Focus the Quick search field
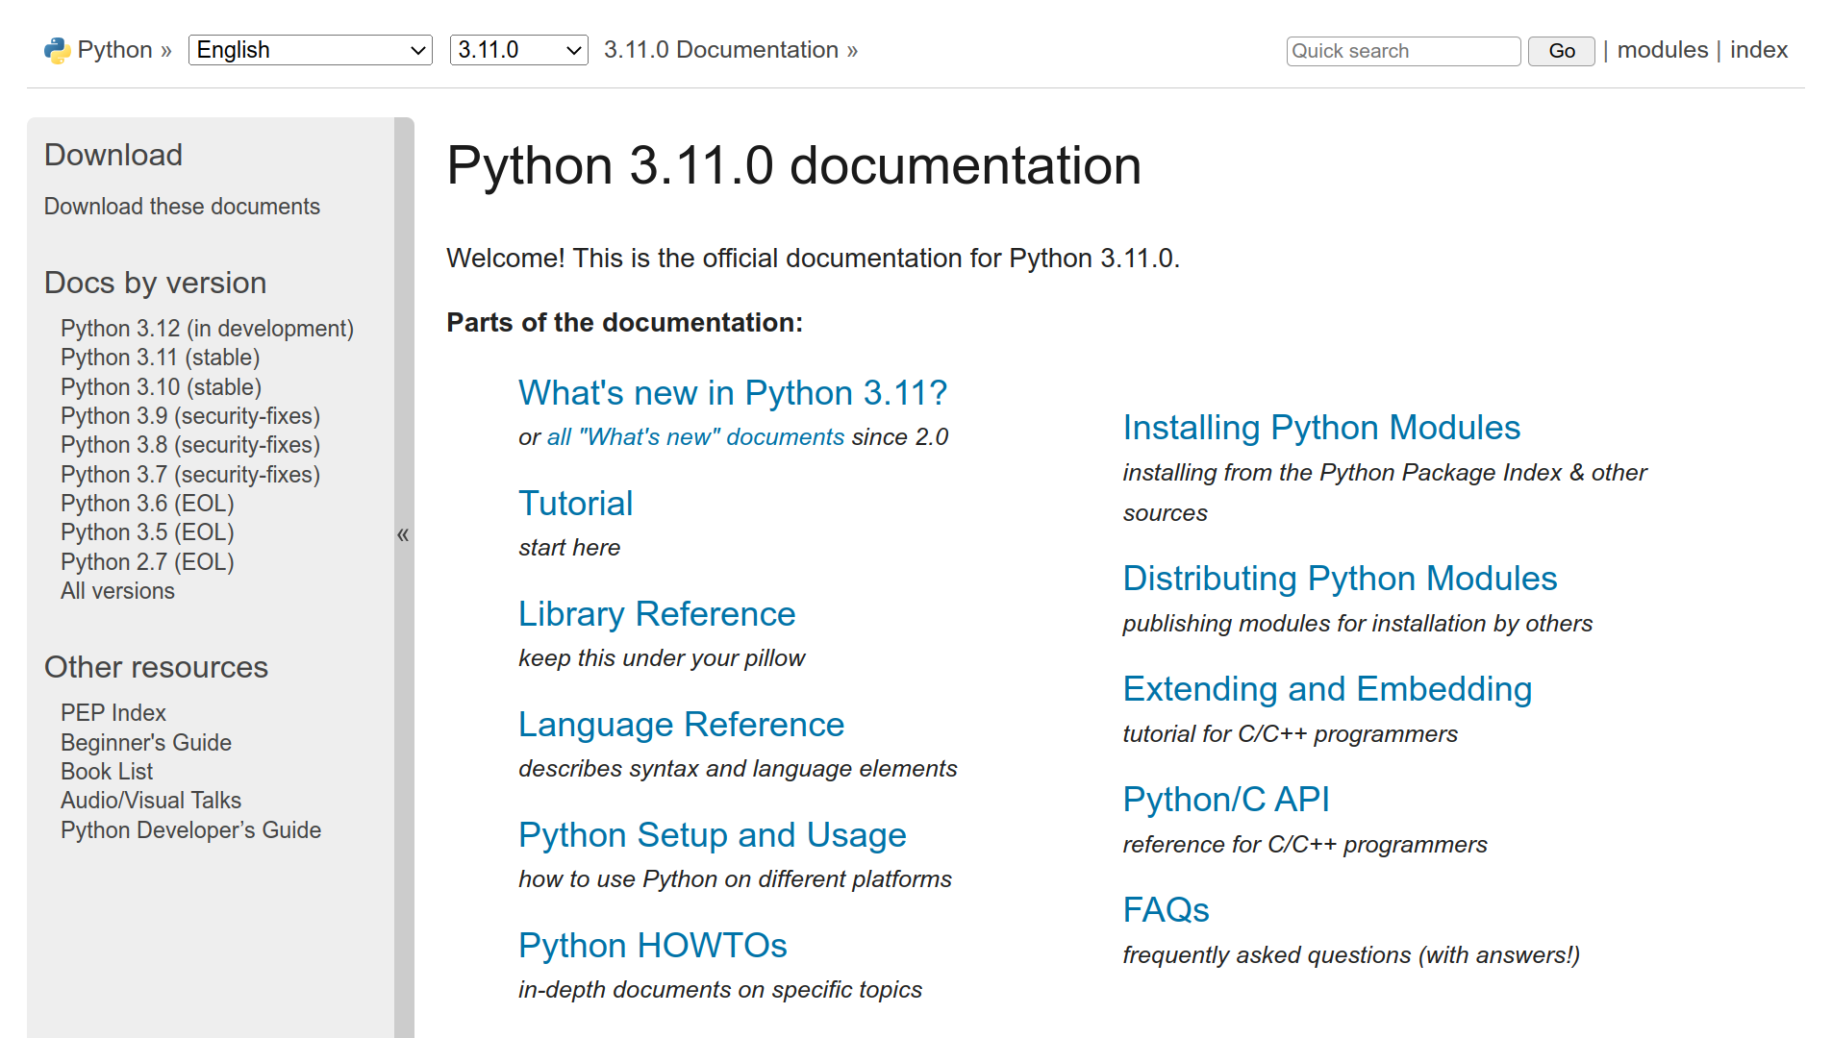Screen dimensions: 1832x1038 (1403, 51)
